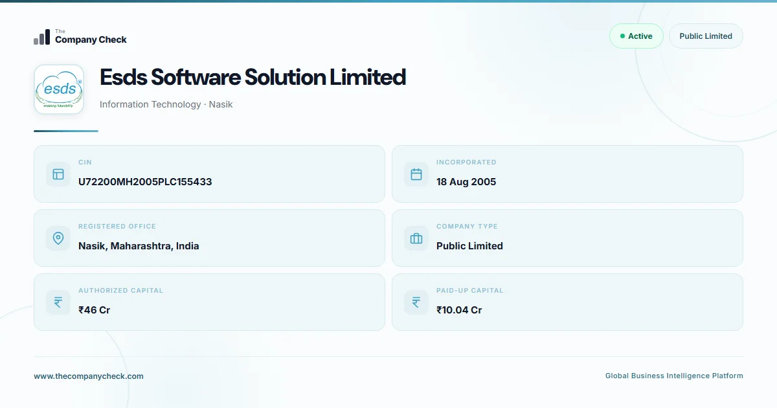Click the CIN field label
This screenshot has width=777, height=408.
pos(85,163)
